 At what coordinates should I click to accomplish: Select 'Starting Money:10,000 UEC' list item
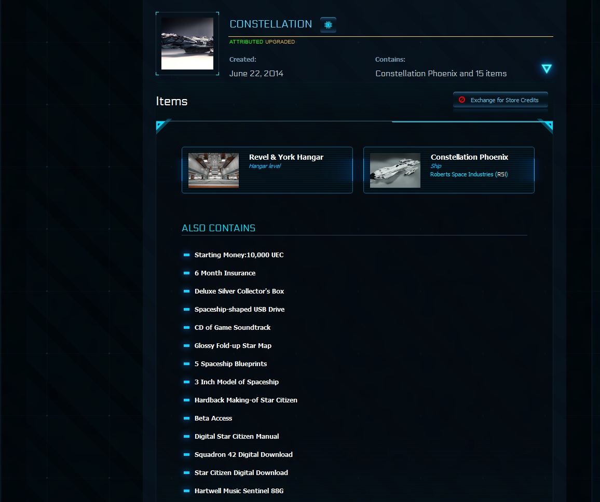pyautogui.click(x=239, y=255)
